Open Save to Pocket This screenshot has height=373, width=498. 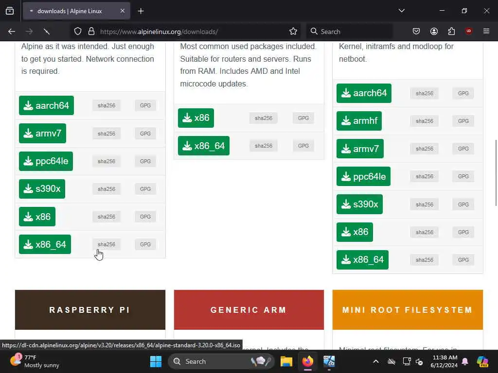coord(416,32)
